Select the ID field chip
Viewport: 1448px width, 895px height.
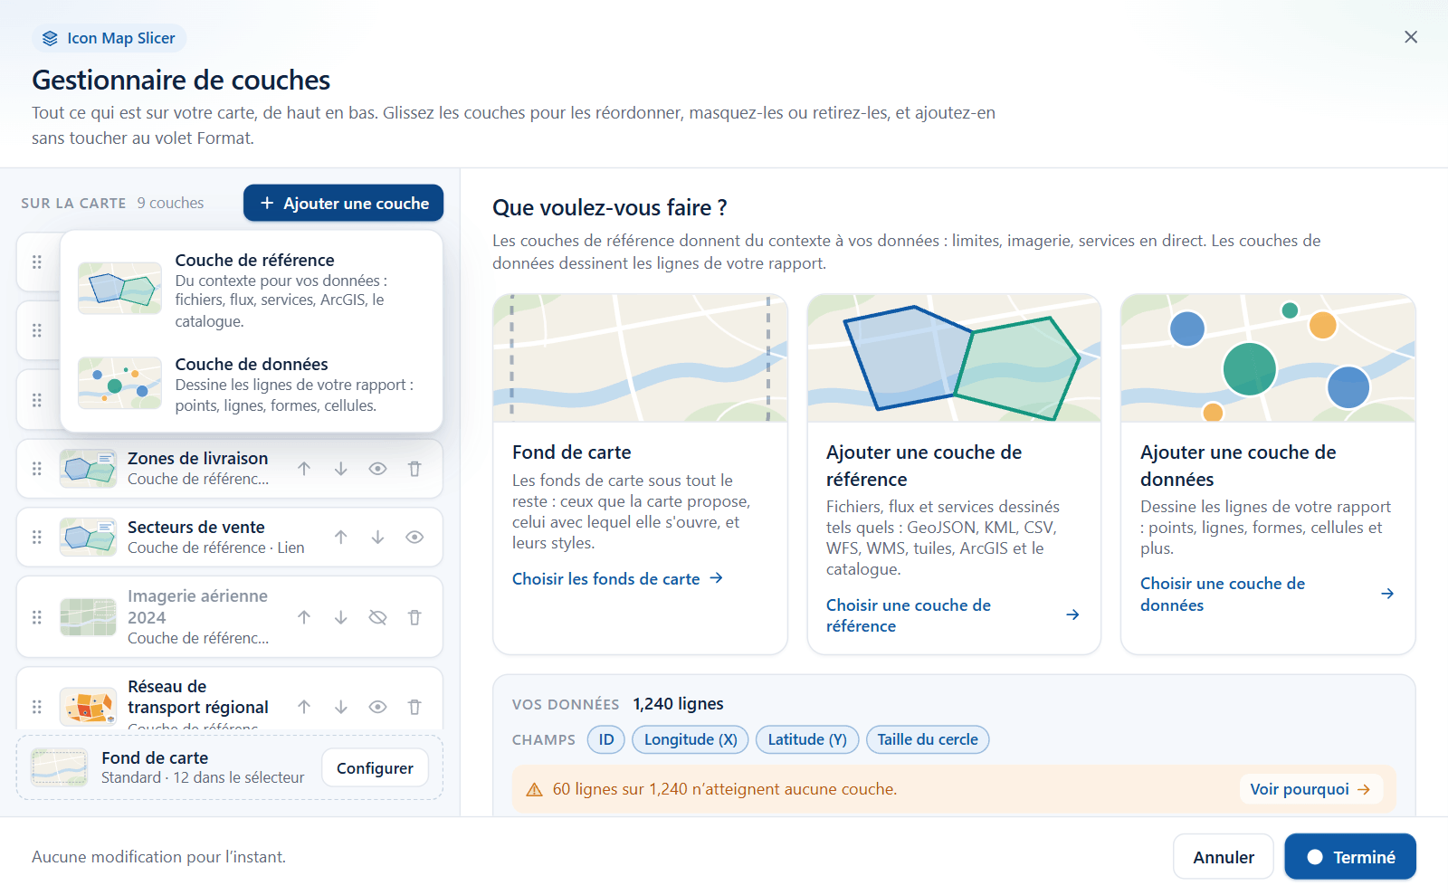click(606, 739)
